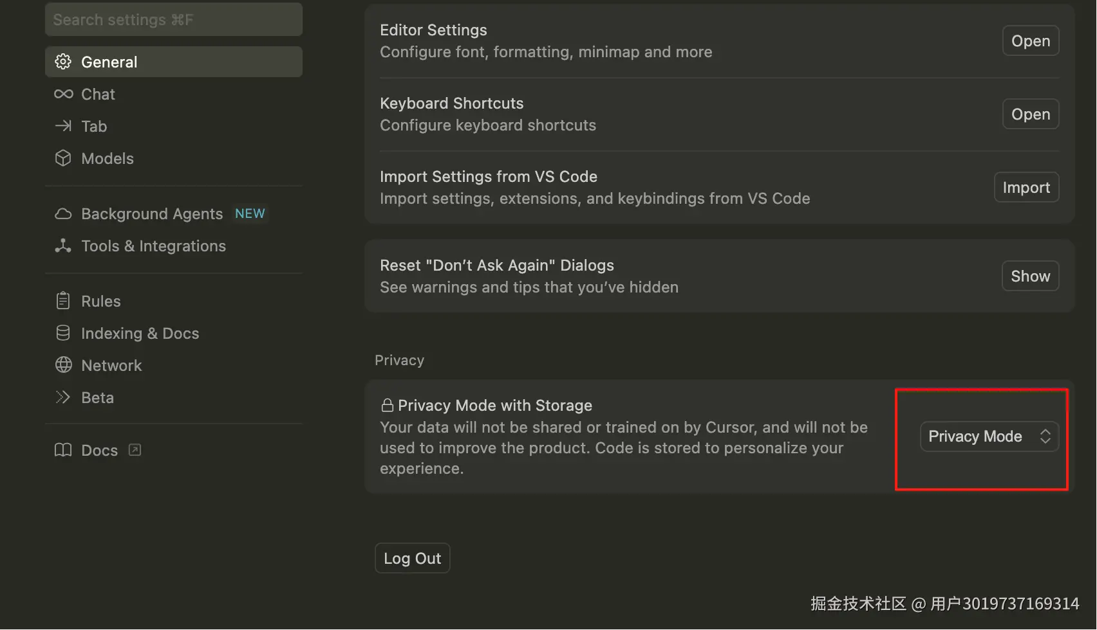Screen dimensions: 1097x630
Task: Select the Rules clipboard icon
Action: pos(63,300)
